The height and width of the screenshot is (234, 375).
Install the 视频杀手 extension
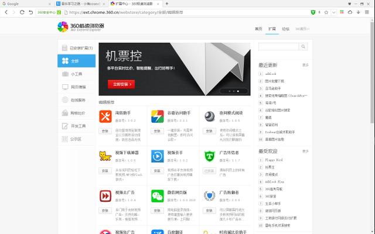click(157, 171)
